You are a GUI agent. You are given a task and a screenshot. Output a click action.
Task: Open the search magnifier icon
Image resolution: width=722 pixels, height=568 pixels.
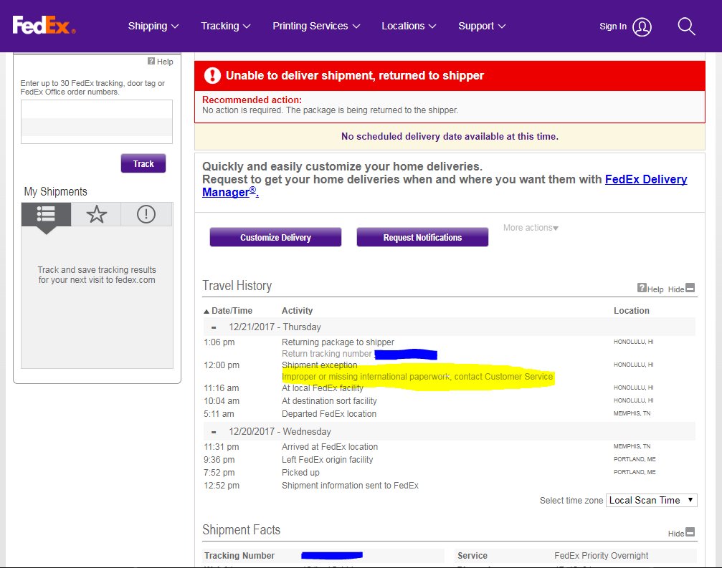click(x=686, y=27)
